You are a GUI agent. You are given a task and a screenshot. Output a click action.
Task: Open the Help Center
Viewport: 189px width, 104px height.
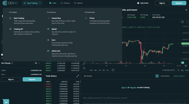coord(143,3)
